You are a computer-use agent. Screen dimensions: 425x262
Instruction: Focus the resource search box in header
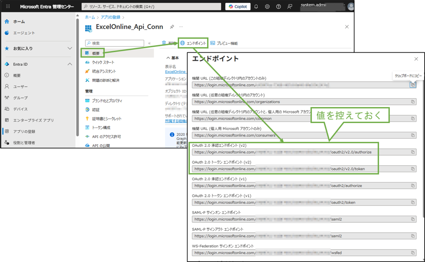click(x=152, y=7)
